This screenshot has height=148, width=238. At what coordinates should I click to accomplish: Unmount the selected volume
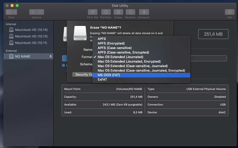click(144, 12)
